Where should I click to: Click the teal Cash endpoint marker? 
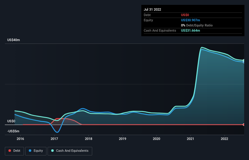[244, 60]
